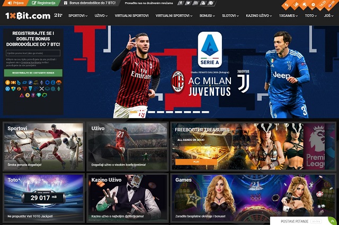The height and width of the screenshot is (225, 339).
Task: Expand the SPORTOVI menu
Action: 78,15
